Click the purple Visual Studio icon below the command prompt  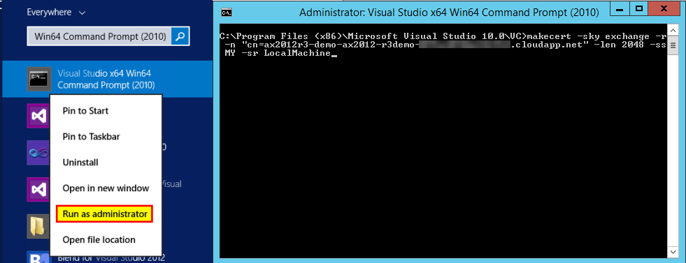[38, 116]
